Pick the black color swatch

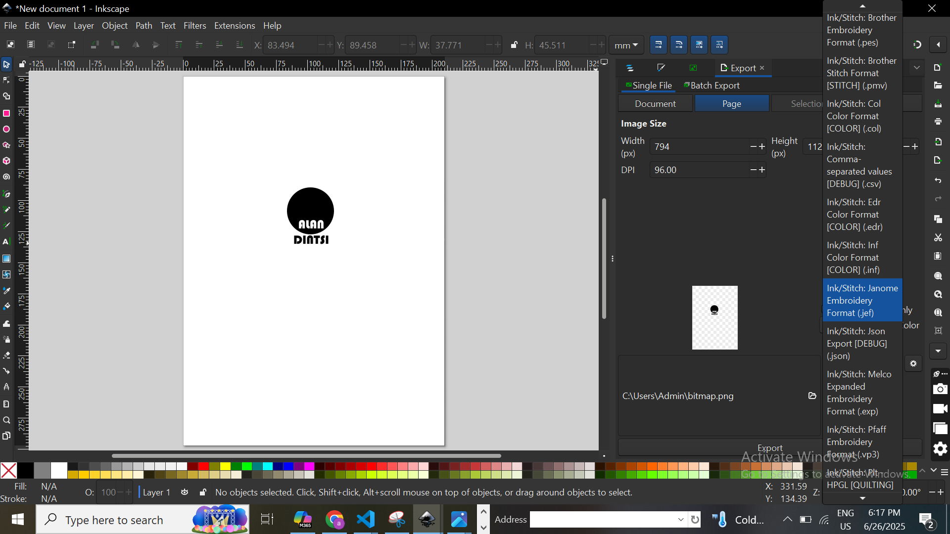[25, 471]
